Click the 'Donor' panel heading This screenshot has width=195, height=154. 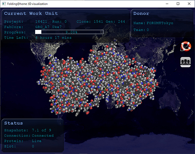(141, 14)
